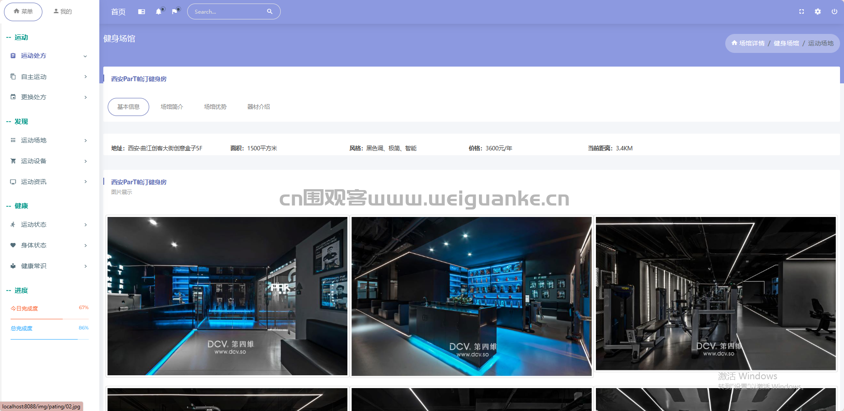Click the search magnifier icon
Image resolution: width=844 pixels, height=411 pixels.
click(x=270, y=11)
